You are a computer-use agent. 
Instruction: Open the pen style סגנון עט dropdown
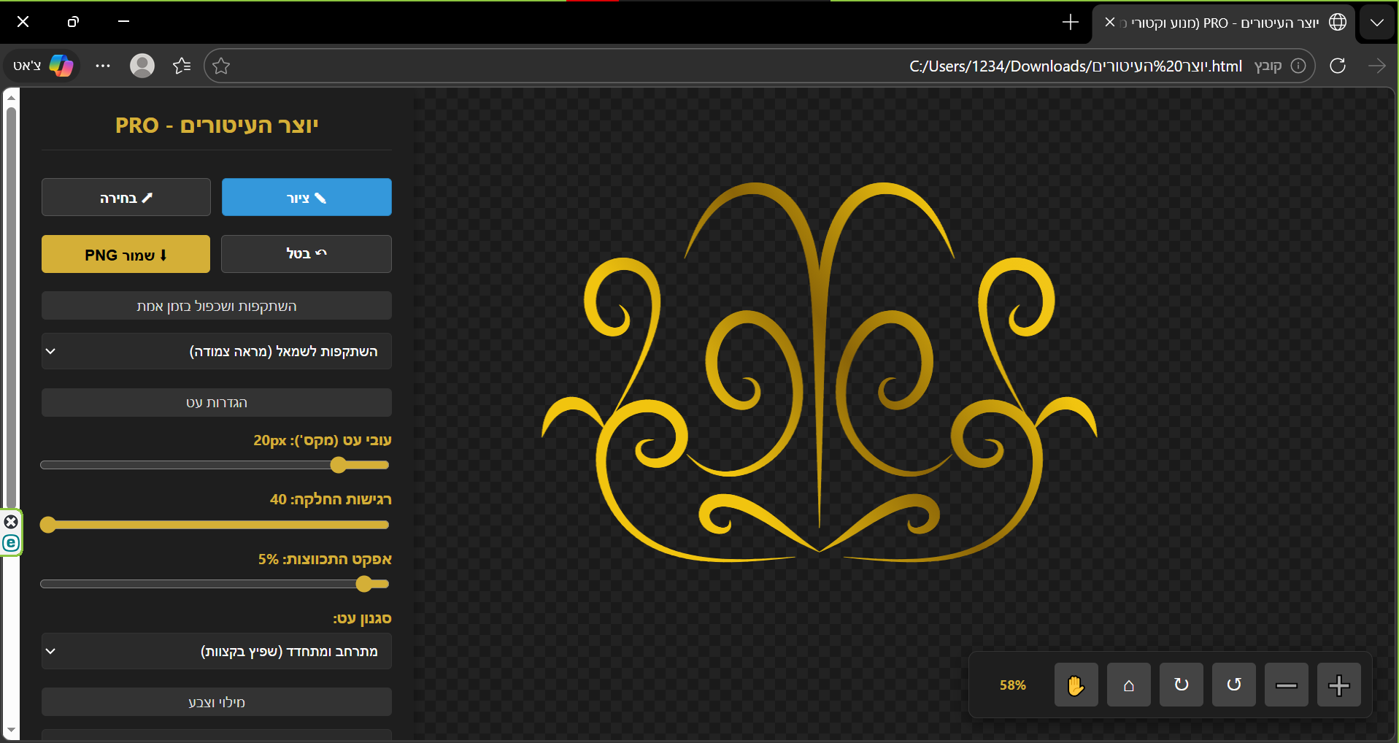tap(217, 651)
